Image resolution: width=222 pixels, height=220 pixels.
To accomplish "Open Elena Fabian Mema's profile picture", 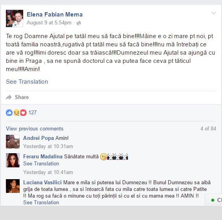I will pyautogui.click(x=15, y=18).
